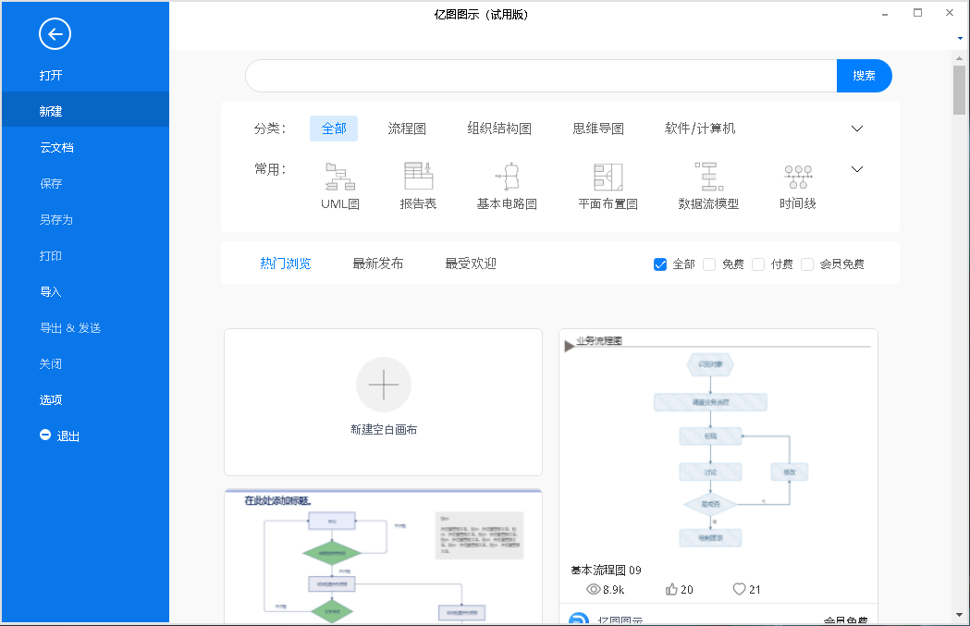Open the 数据流模型 template icon
The height and width of the screenshot is (626, 970).
click(x=709, y=177)
